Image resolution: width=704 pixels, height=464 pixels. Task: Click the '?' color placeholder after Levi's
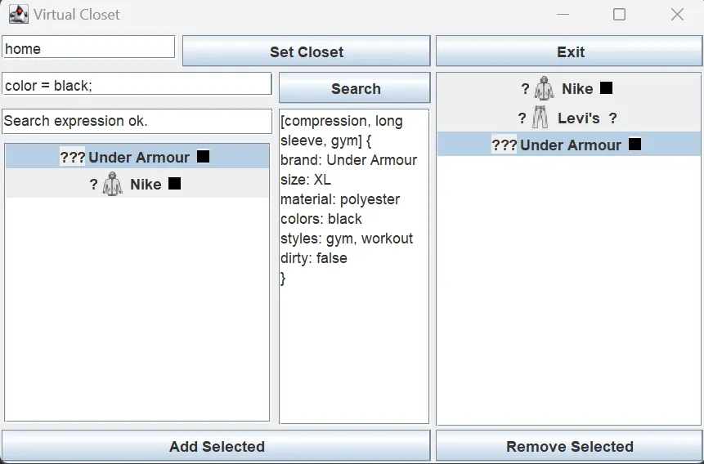click(613, 118)
